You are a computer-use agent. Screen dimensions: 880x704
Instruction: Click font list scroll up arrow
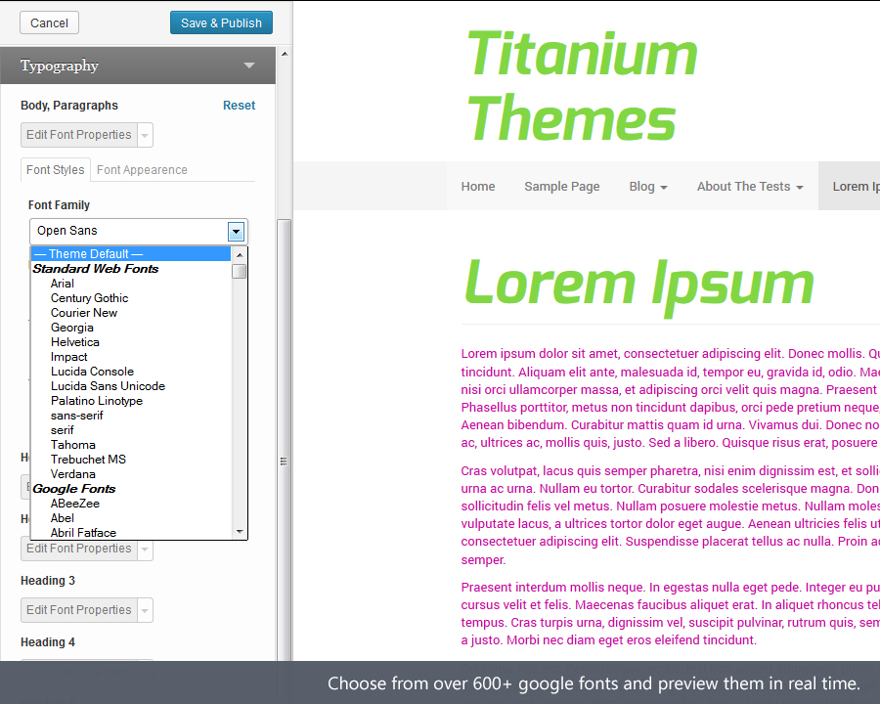[x=240, y=255]
